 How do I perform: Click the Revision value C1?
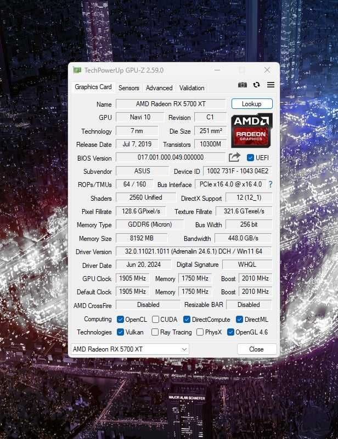[x=210, y=117]
